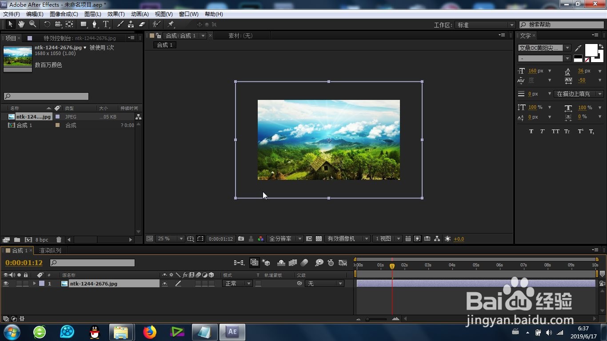Click the timeline current time 0:00:01:12
This screenshot has width=607, height=341.
pyautogui.click(x=24, y=263)
